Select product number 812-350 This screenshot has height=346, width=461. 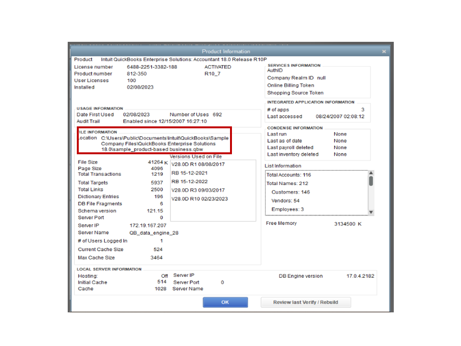pyautogui.click(x=137, y=74)
